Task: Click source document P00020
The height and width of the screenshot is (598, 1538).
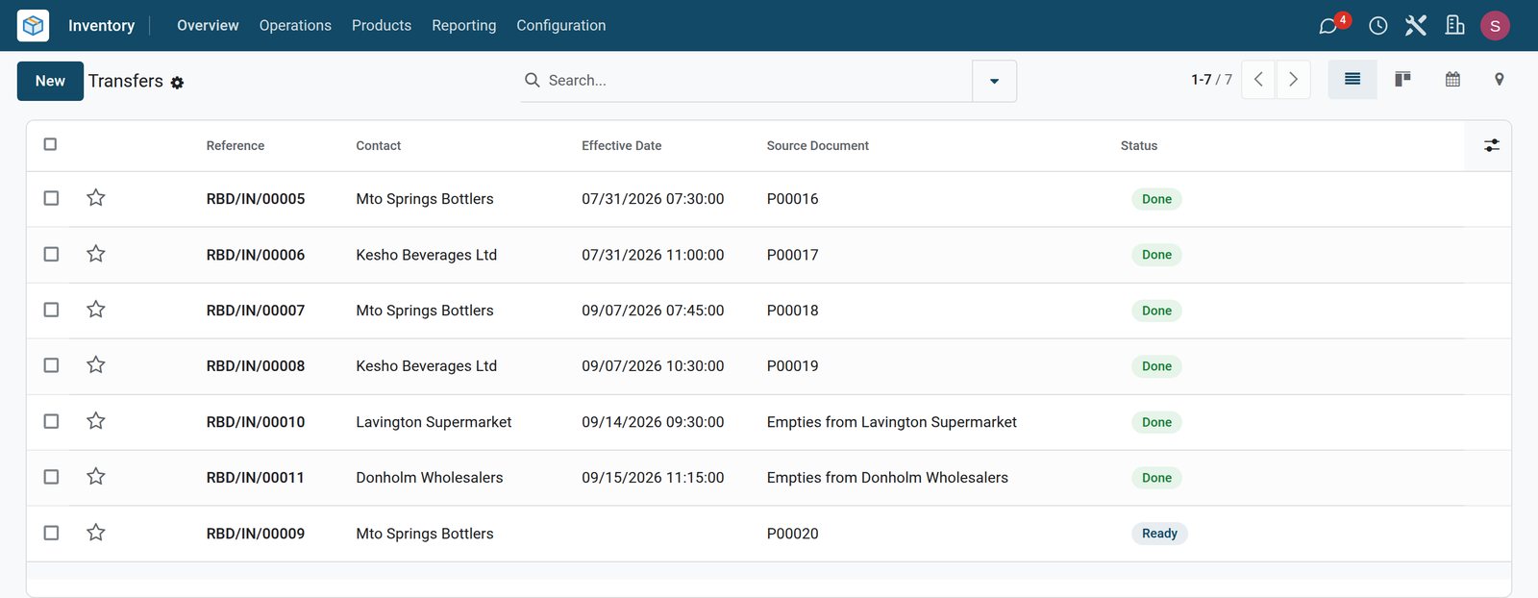Action: click(793, 534)
